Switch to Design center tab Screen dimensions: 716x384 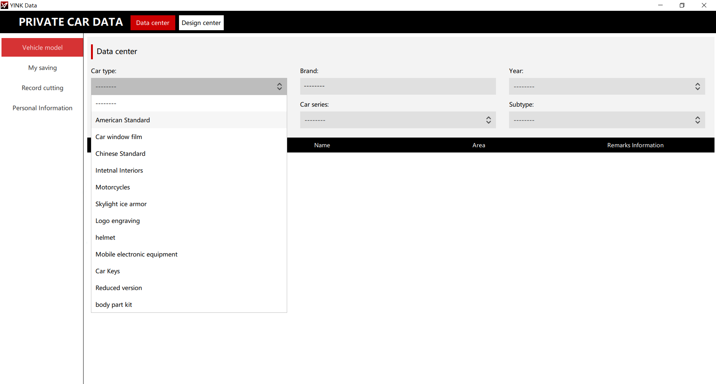click(201, 23)
